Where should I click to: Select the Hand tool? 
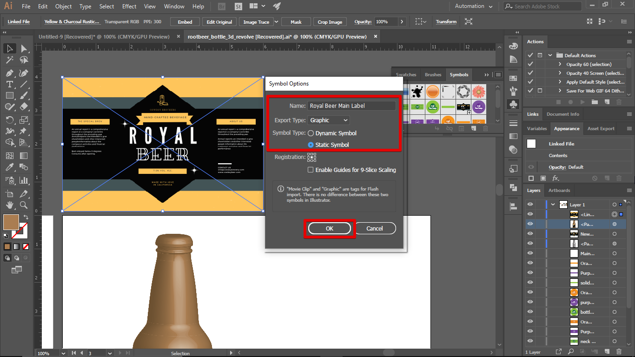pos(9,205)
